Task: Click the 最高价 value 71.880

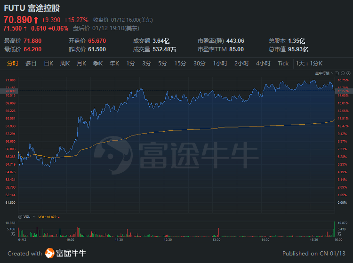Action: point(32,41)
